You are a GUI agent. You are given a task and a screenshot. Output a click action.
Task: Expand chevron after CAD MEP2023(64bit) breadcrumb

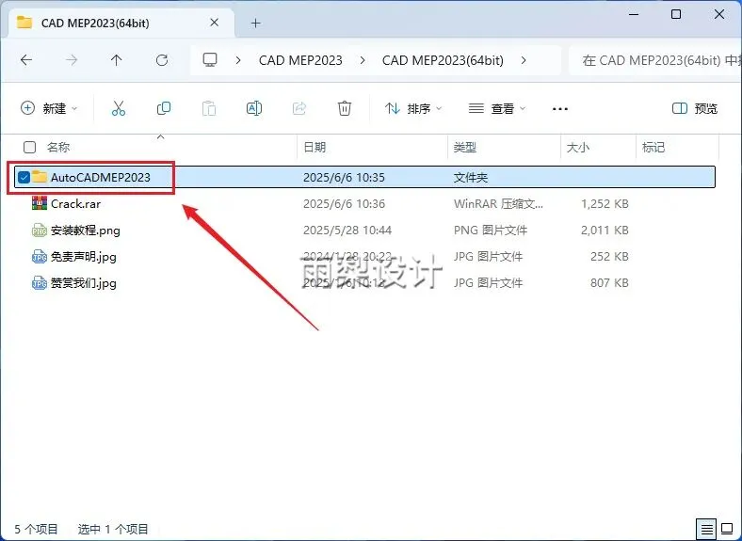(x=524, y=60)
